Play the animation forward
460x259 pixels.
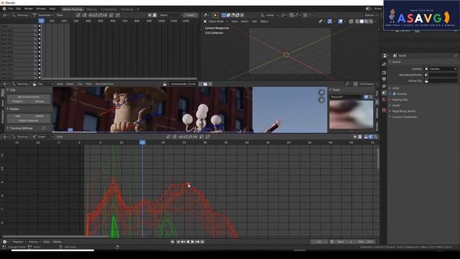[x=193, y=242]
